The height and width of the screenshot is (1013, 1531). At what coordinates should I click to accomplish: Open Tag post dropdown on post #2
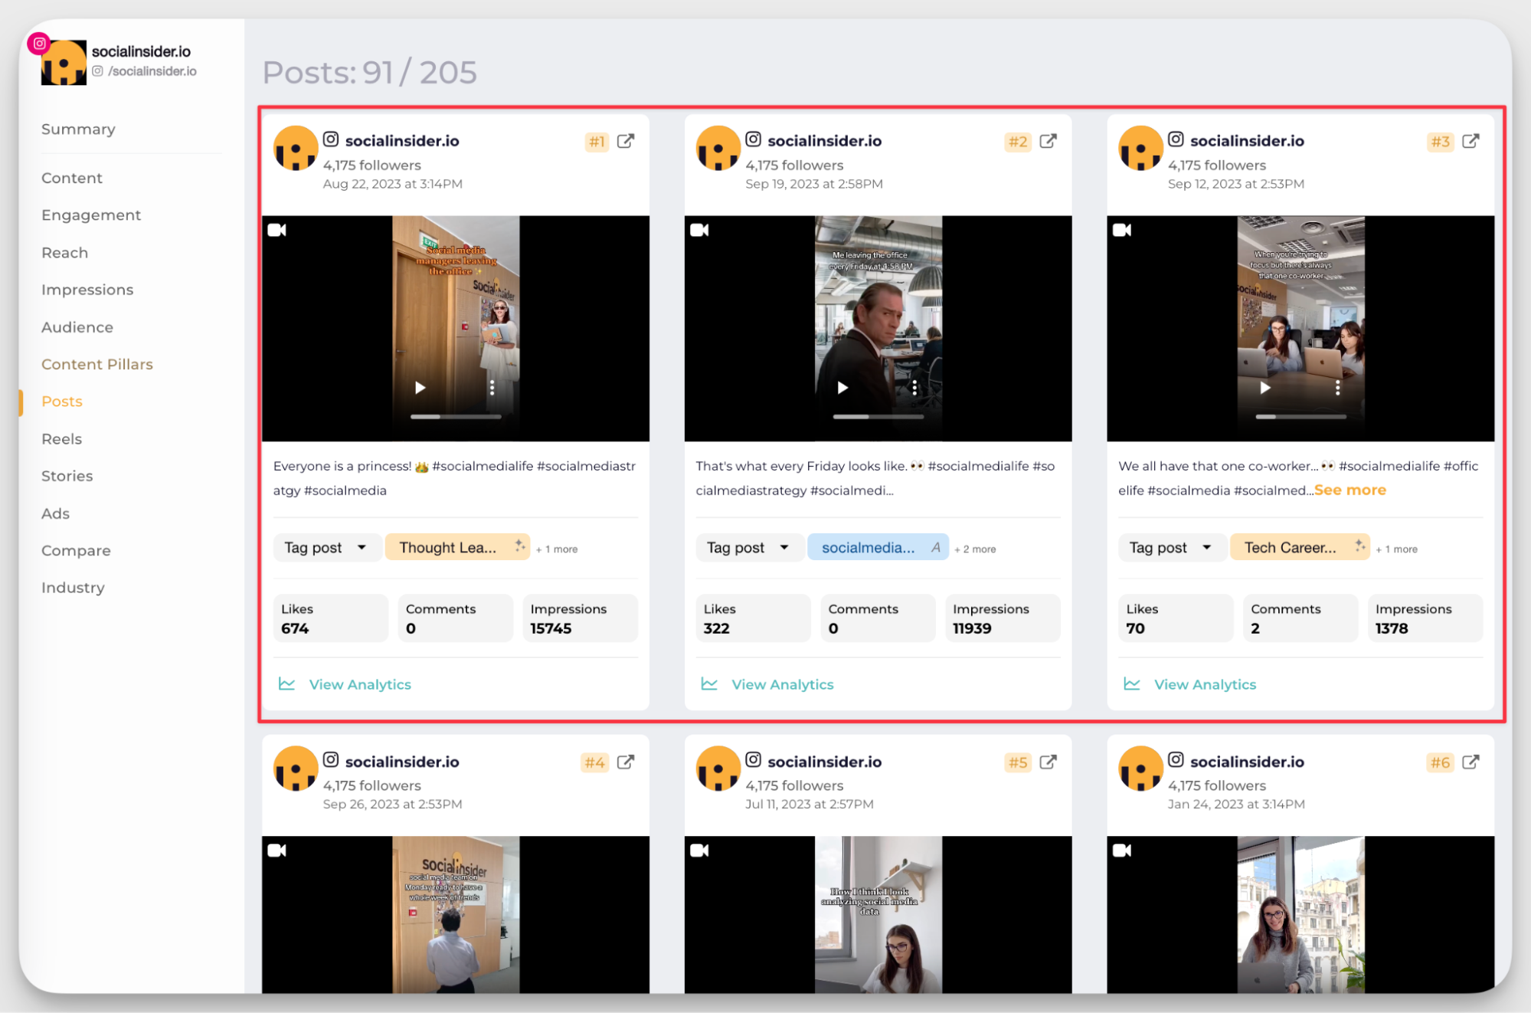point(749,548)
